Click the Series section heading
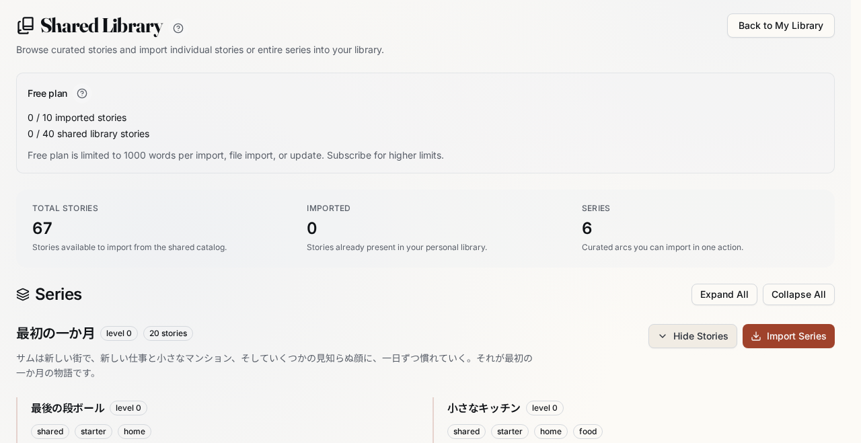Screen dimensions: 861x443 click(x=59, y=294)
